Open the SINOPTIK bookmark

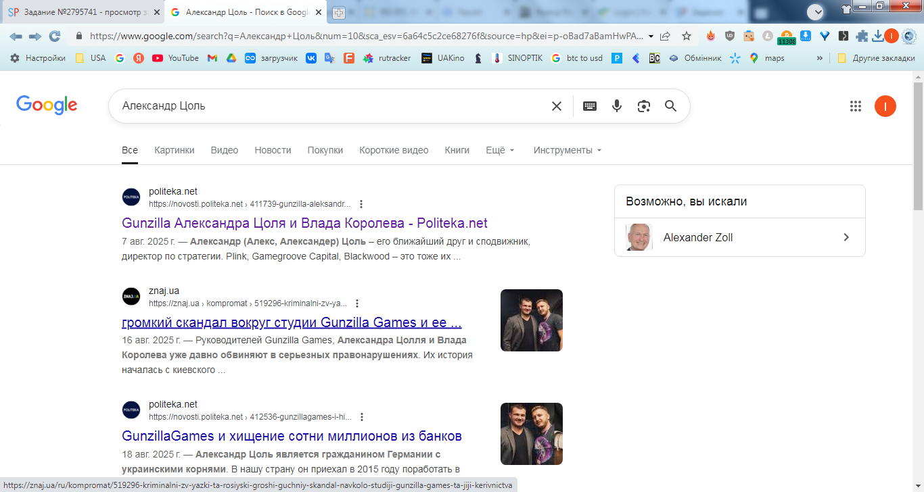point(517,58)
